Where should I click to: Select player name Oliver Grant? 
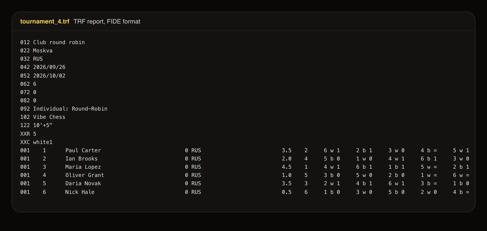coord(85,175)
